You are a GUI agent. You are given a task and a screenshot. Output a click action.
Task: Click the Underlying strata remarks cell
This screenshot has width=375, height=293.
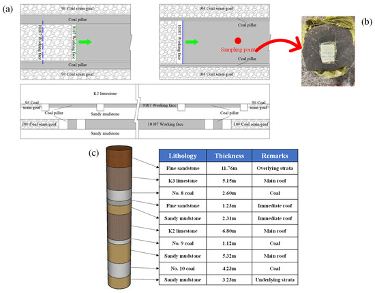coord(275,279)
